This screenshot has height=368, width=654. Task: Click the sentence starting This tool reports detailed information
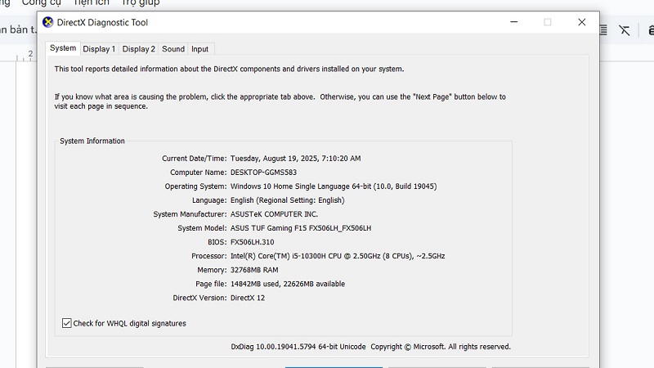(x=229, y=69)
